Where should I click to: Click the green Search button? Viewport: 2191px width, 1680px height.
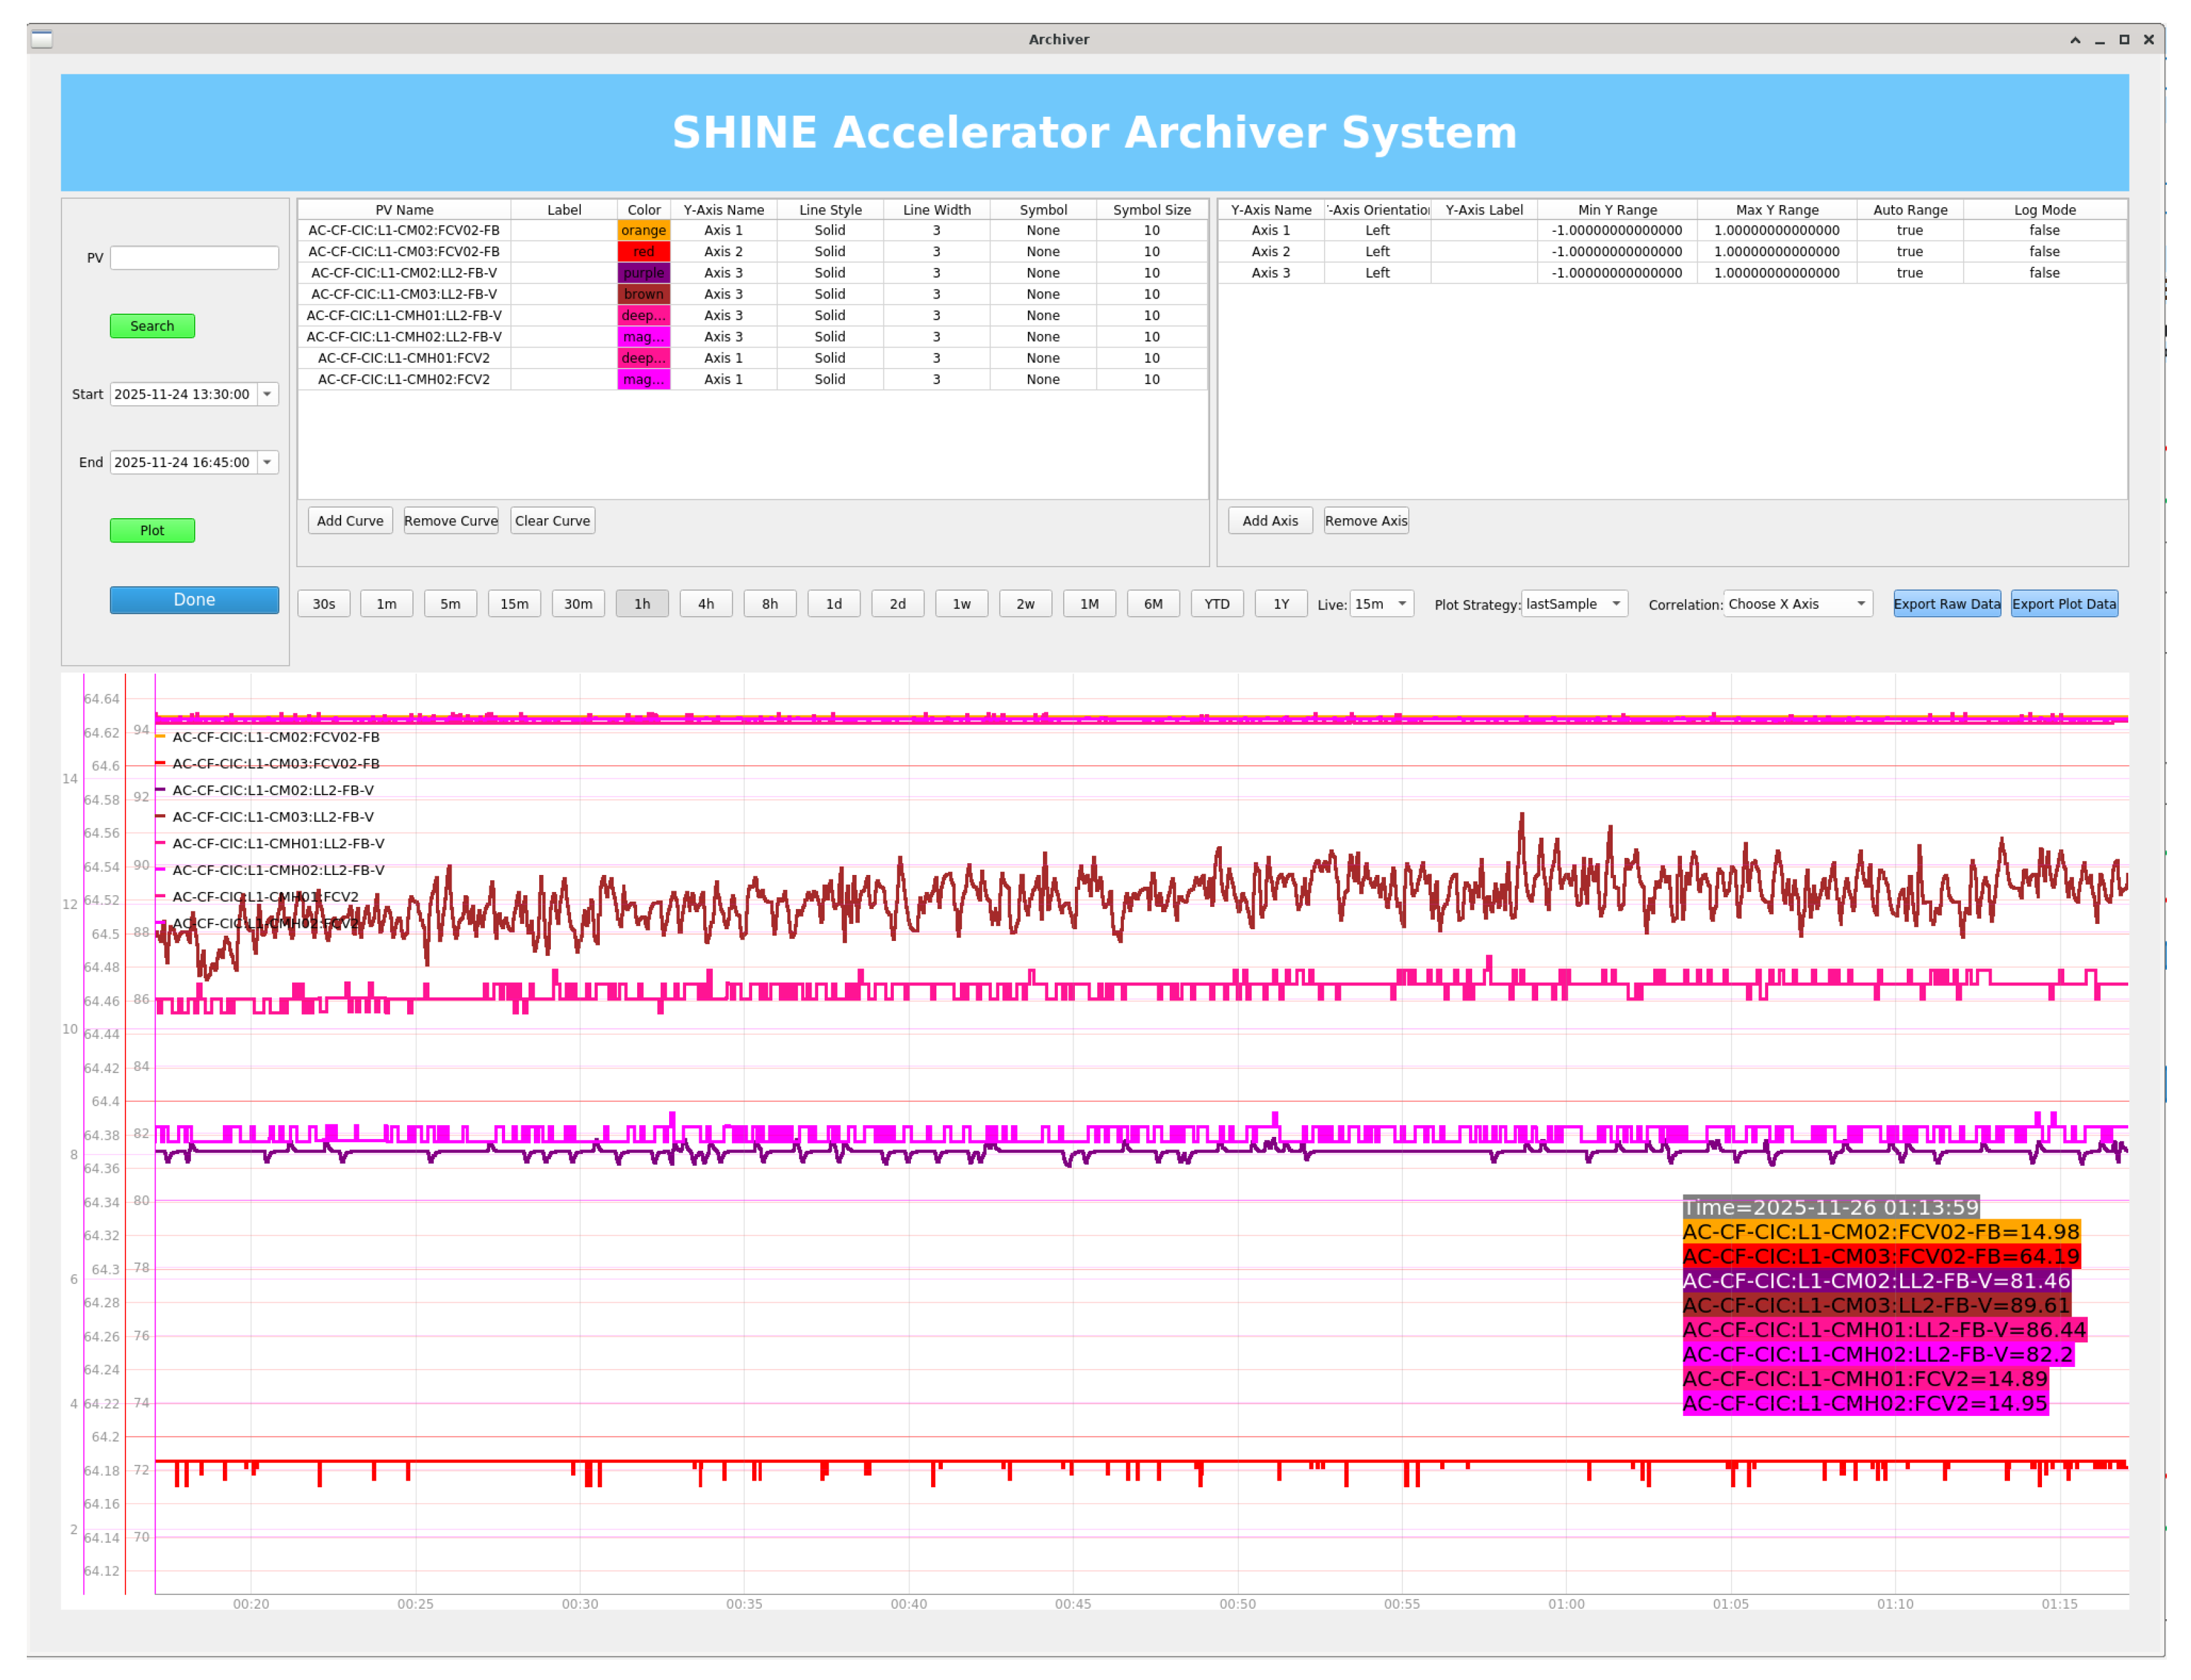pyautogui.click(x=152, y=326)
